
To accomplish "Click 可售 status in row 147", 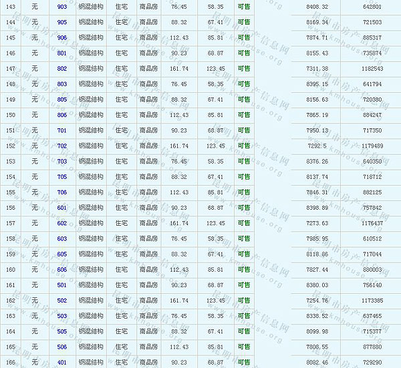I will pyautogui.click(x=244, y=69).
